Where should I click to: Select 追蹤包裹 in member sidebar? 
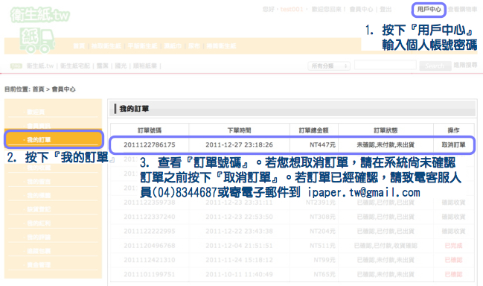39,251
